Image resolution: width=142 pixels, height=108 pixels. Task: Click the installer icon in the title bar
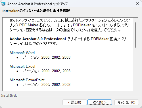click(x=3, y=4)
